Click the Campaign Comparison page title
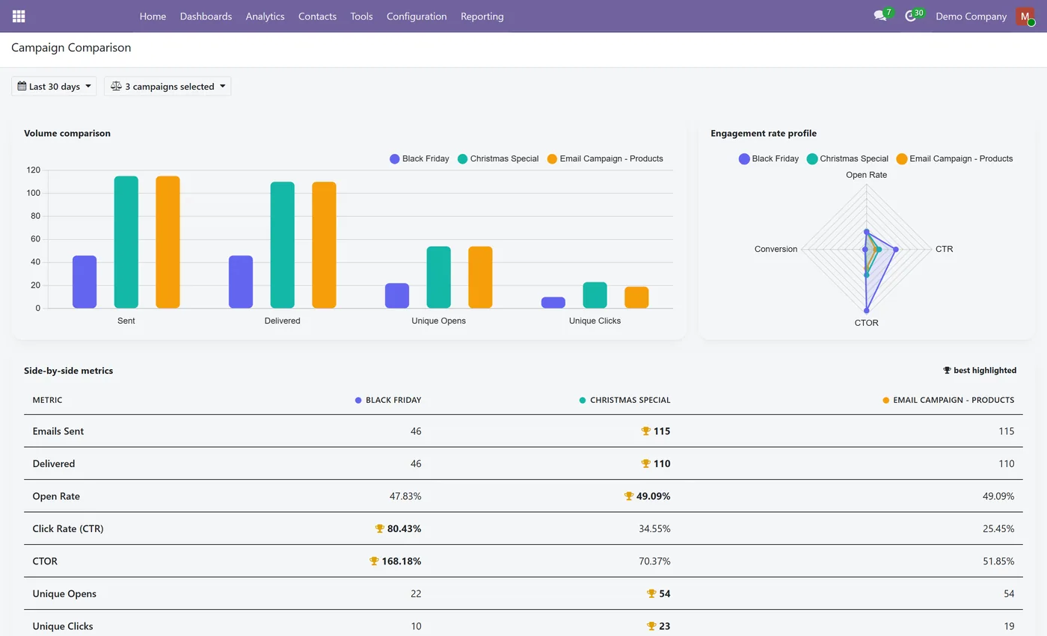Viewport: 1047px width, 636px height. pyautogui.click(x=71, y=48)
